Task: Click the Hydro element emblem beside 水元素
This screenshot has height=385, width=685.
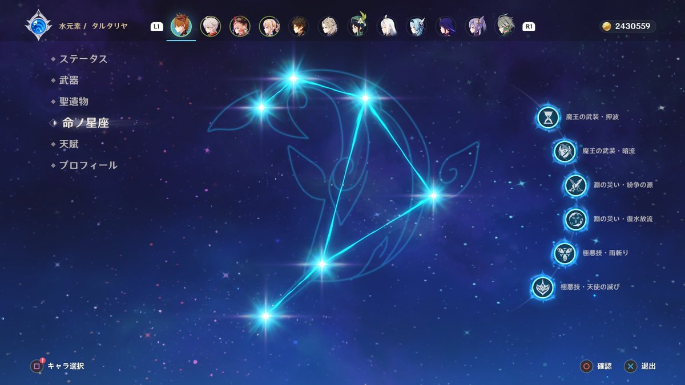Action: (38, 26)
